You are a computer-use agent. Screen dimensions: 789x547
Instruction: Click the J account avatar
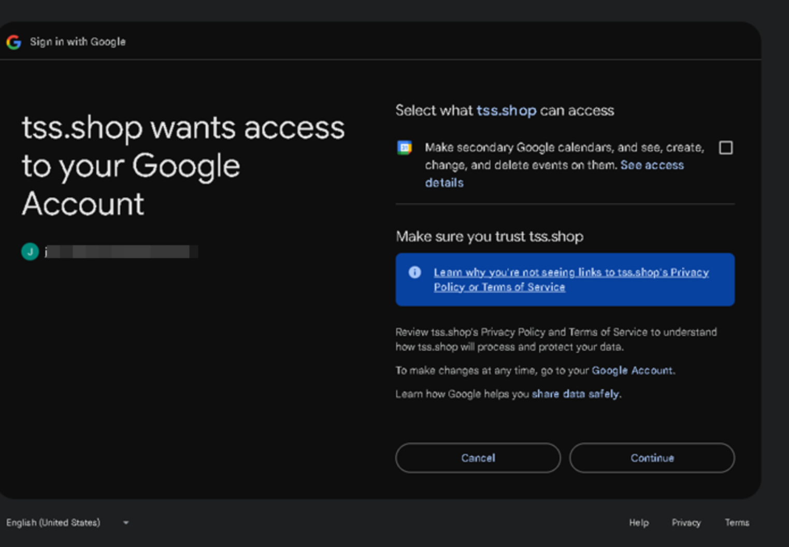30,252
